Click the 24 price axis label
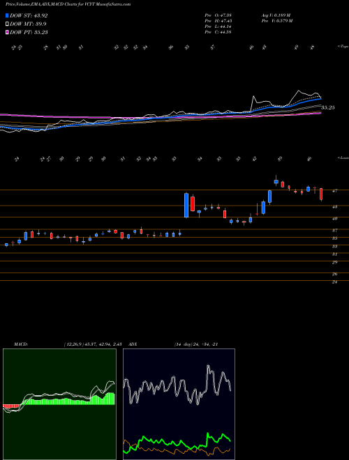This screenshot has width=349, height=460. tap(334, 282)
